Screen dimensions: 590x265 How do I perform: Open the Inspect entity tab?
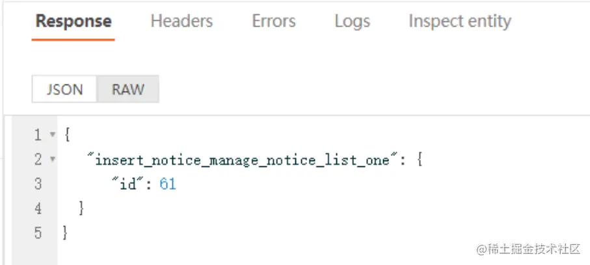460,22
